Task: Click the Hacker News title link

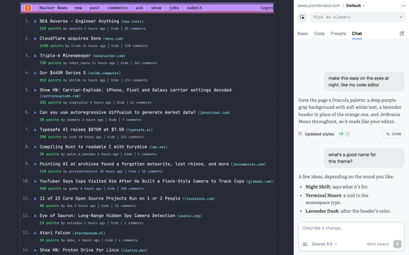Action: 53,8
